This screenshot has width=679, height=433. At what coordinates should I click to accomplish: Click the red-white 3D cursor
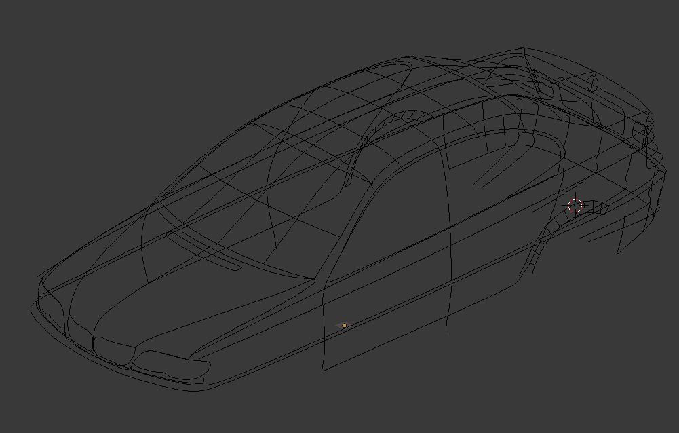click(x=575, y=206)
